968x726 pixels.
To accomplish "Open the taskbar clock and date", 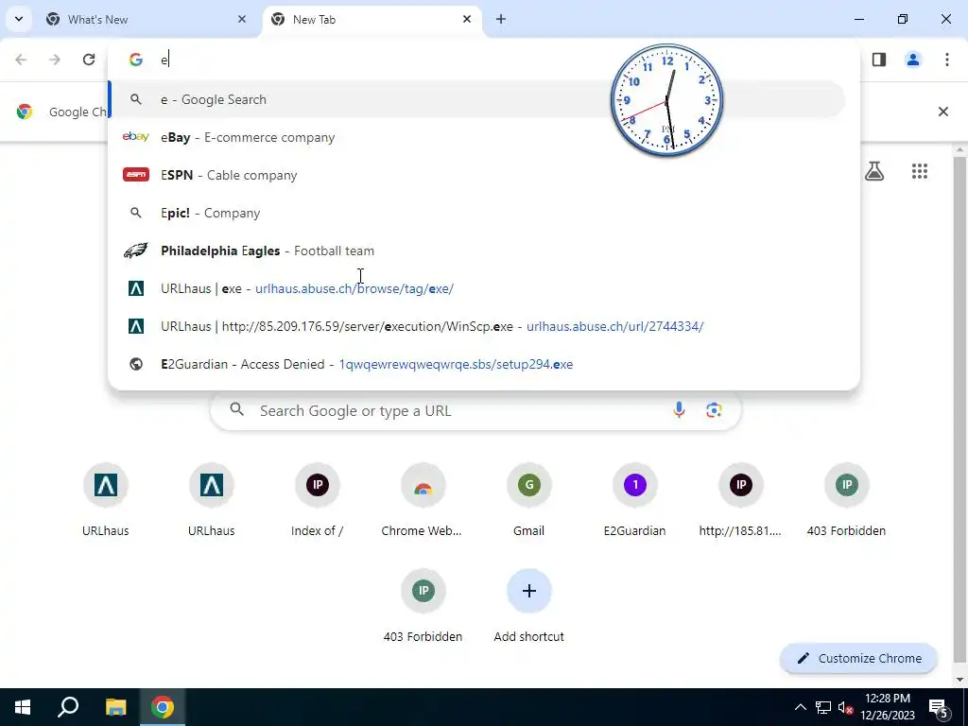I will (887, 707).
